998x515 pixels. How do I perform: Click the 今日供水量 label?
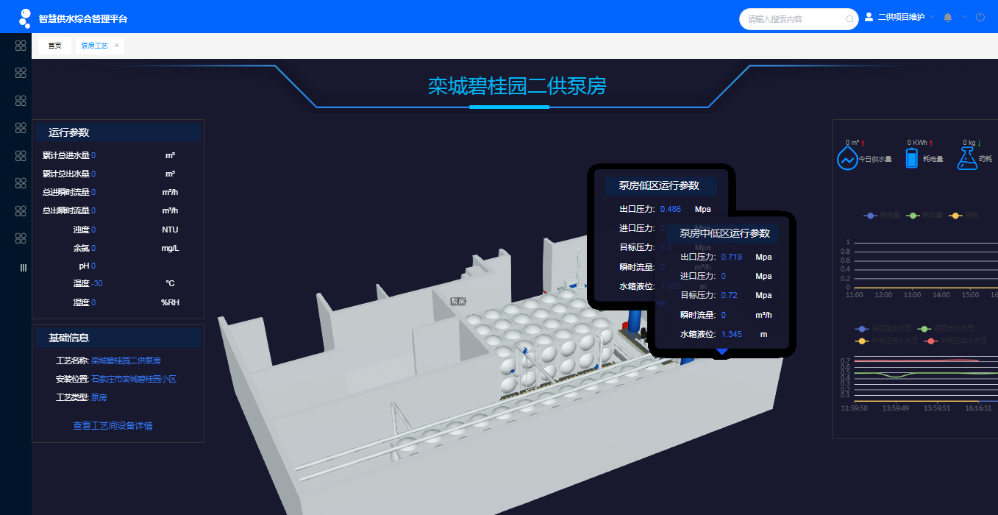(875, 159)
